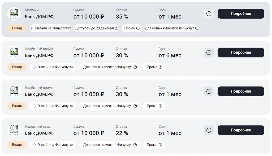
Task: Click Банк ДОМ.РФ logo in Надёжный промо card
Action: (x=14, y=91)
